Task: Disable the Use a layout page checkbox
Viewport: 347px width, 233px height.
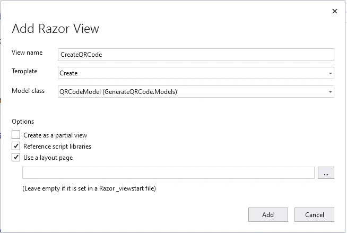Action: click(16, 157)
